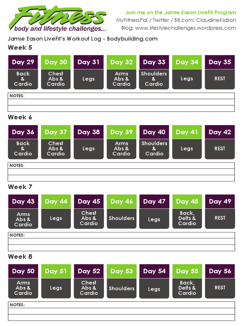Select the green Day 48 tile
The width and height of the screenshot is (244, 326).
pos(187,202)
